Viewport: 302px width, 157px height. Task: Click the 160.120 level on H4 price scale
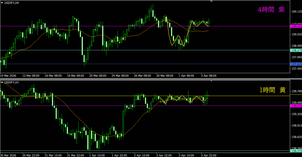point(296,12)
